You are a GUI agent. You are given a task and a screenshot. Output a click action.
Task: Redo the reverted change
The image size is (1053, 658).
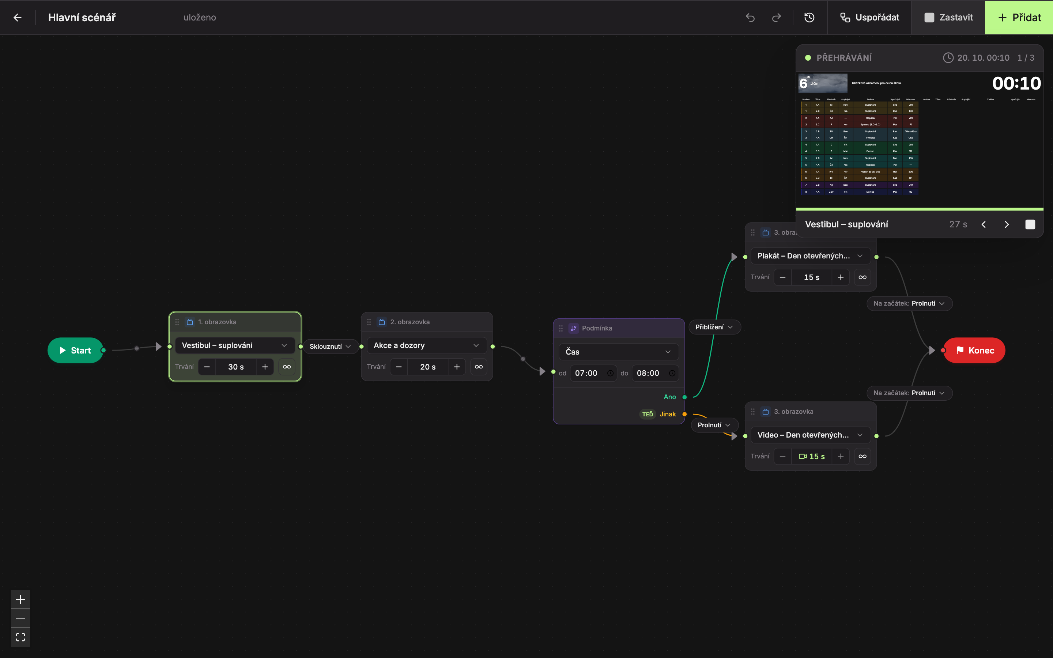pos(776,18)
